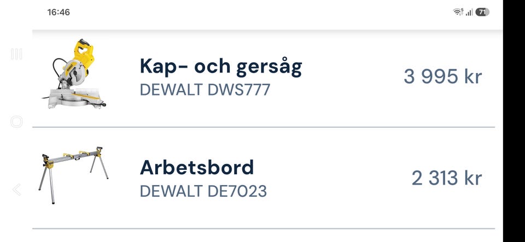The height and width of the screenshot is (242, 525).
Task: Tap the divider line below the Arbetsbord row
Action: click(264, 229)
